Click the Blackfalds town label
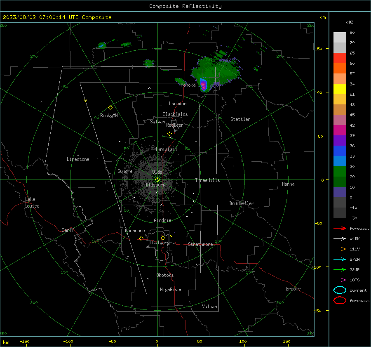The height and width of the screenshot is (347, 371). point(175,114)
